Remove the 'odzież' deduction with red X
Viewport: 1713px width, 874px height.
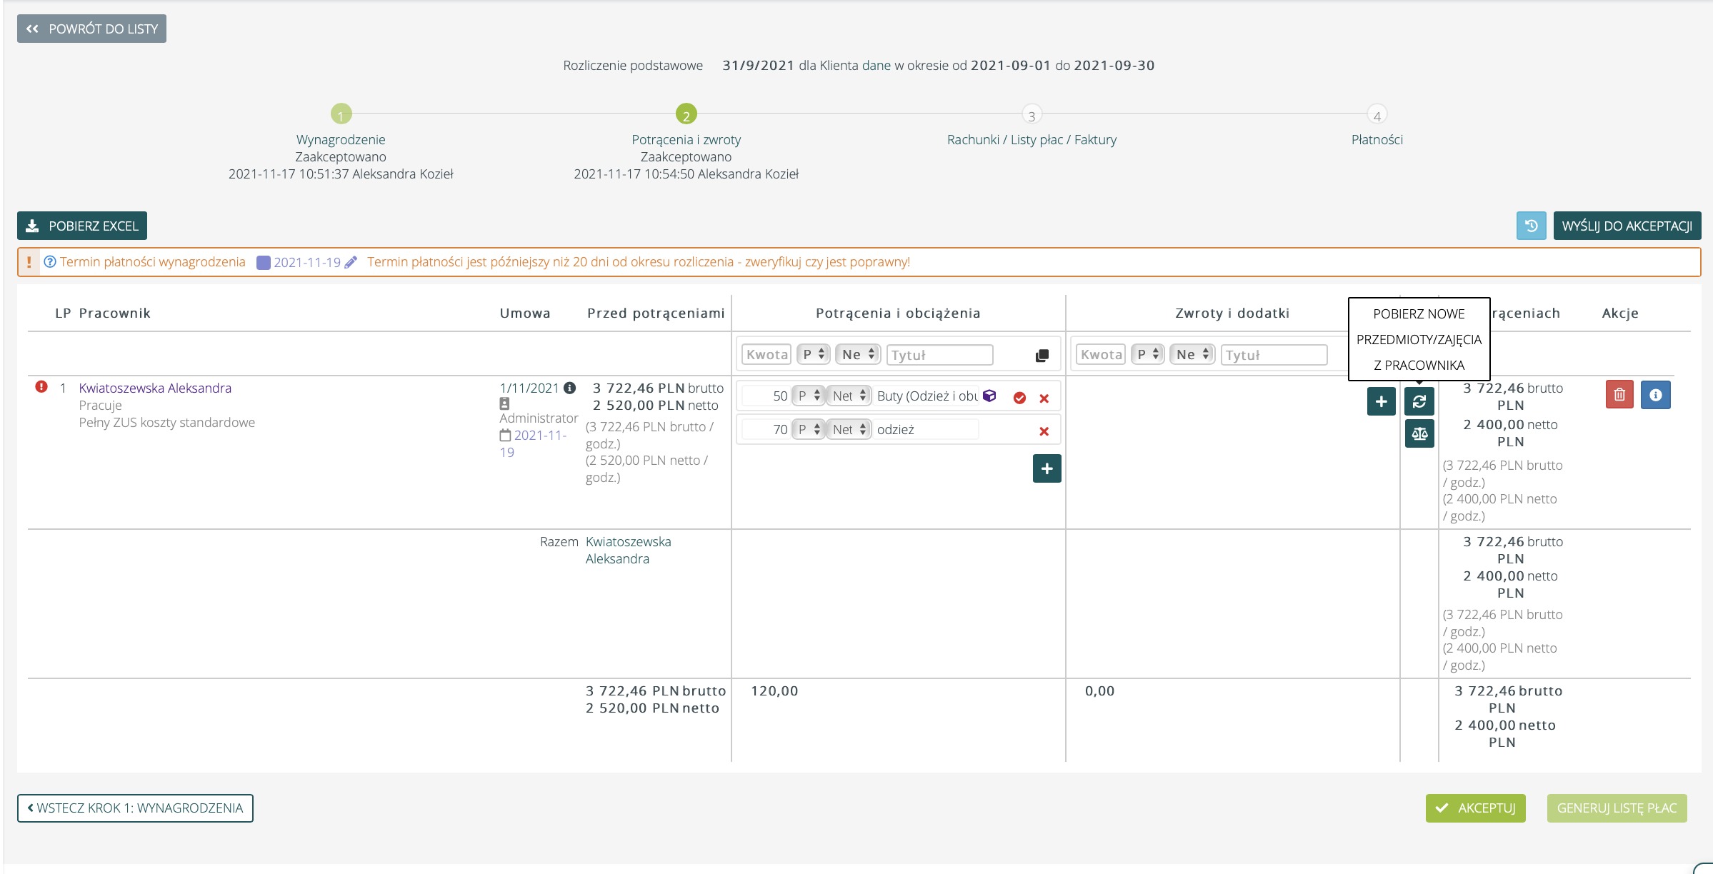click(1044, 431)
